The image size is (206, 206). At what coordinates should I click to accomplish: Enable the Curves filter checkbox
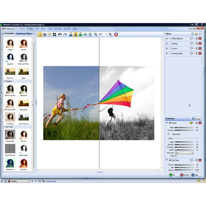170,48
